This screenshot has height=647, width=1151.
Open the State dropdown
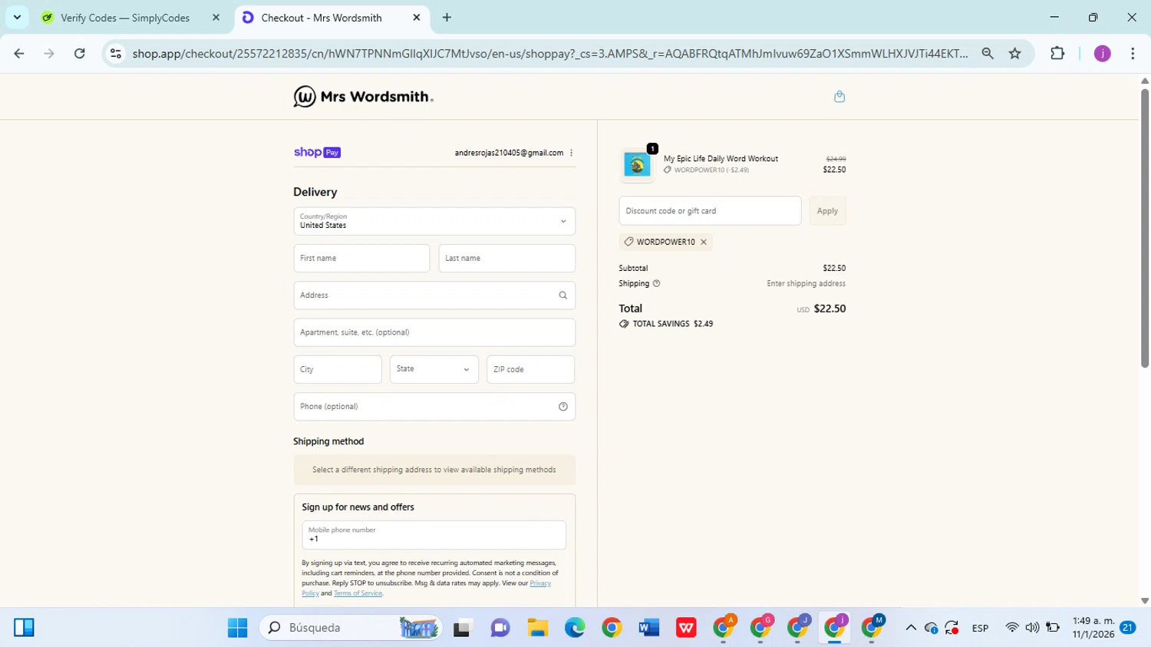pyautogui.click(x=434, y=369)
